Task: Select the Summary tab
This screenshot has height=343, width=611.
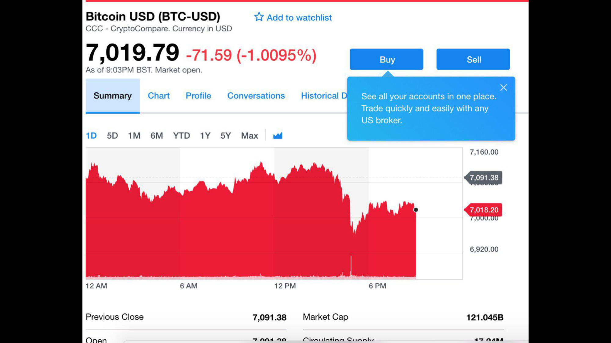Action: coord(112,96)
